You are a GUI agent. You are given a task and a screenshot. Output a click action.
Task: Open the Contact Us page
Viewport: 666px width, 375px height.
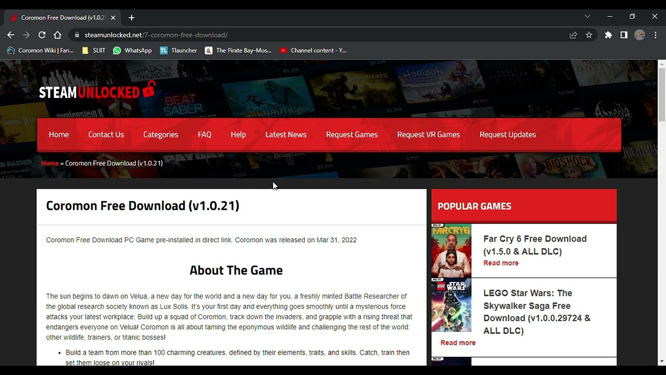106,134
